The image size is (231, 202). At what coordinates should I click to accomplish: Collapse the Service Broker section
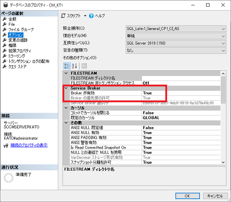coord(66,88)
